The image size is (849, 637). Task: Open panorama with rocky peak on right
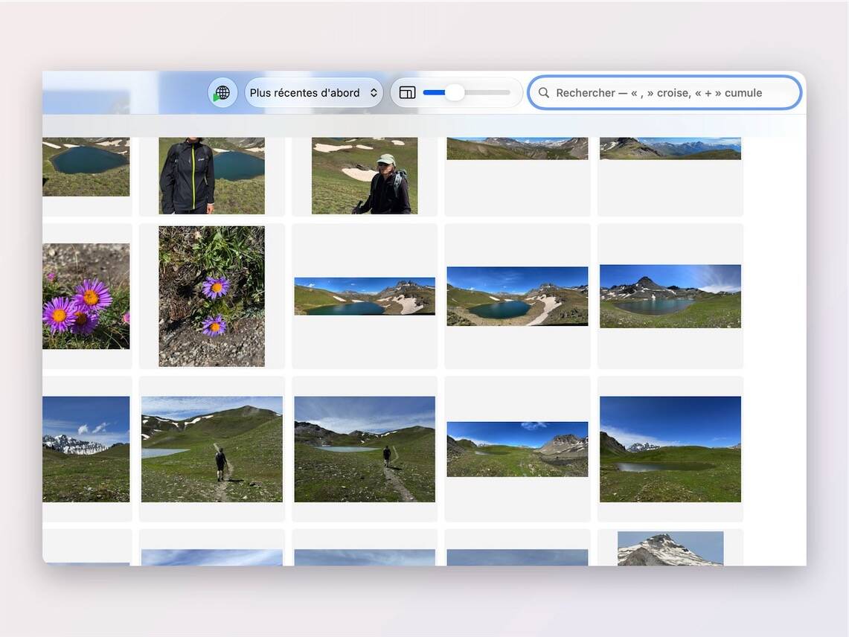517,449
